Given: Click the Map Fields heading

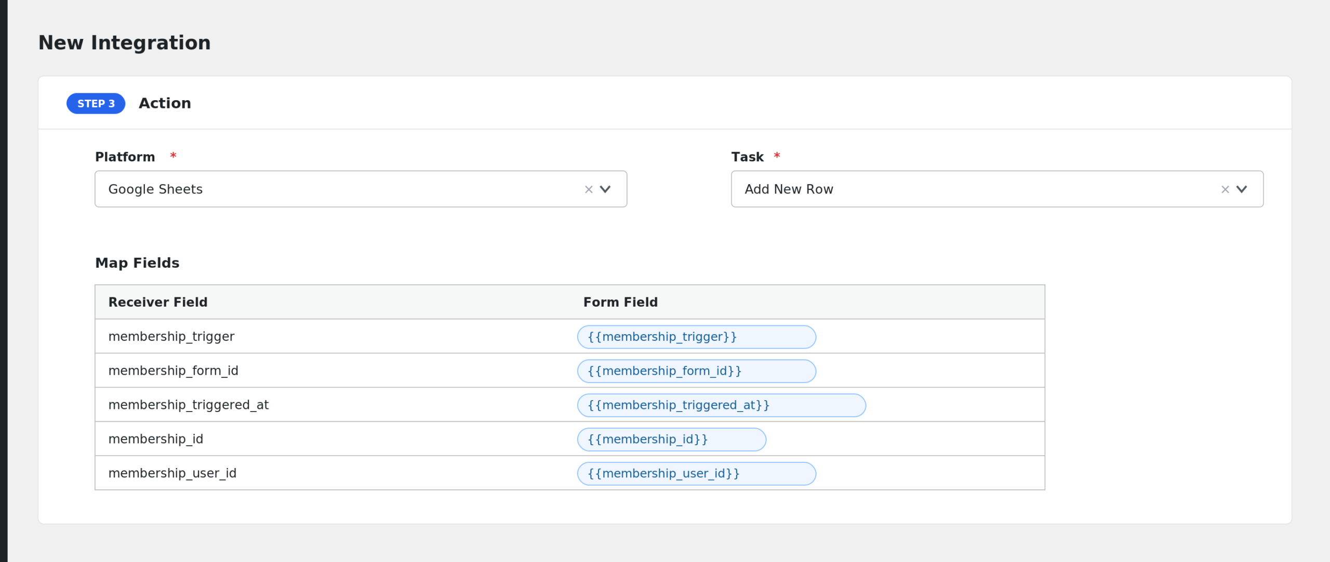Looking at the screenshot, I should tap(137, 263).
